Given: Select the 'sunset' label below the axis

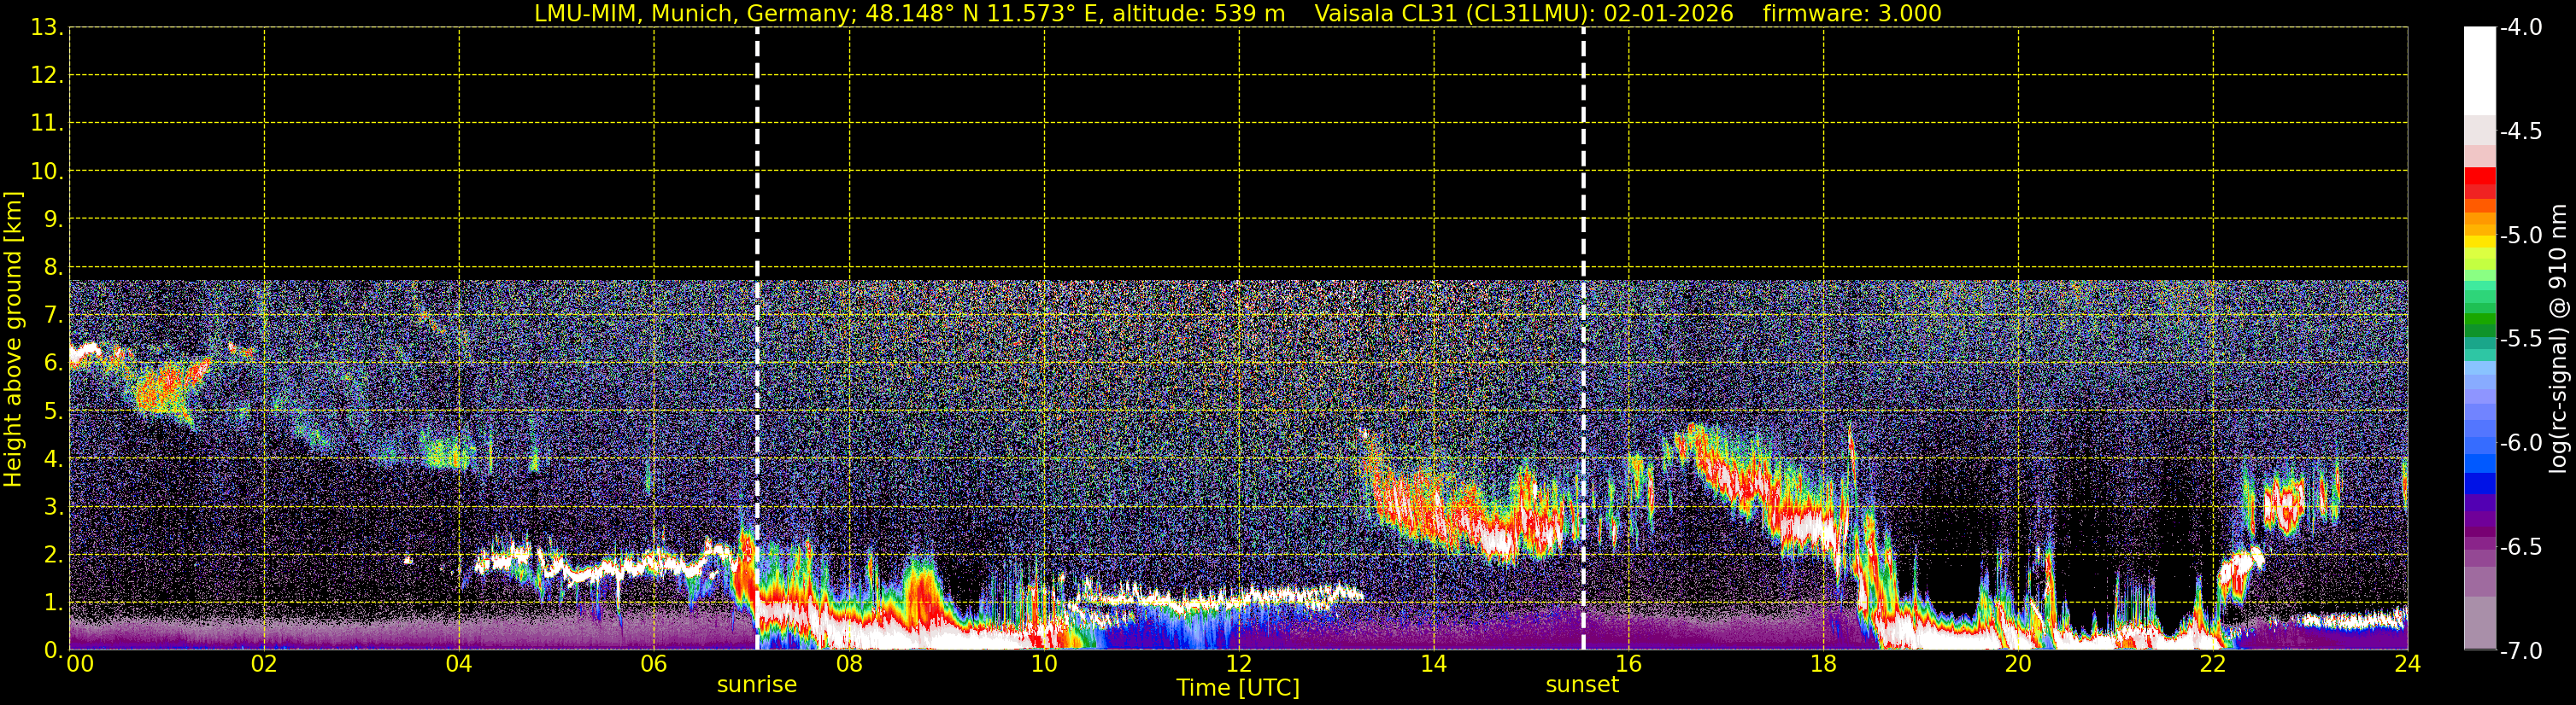Looking at the screenshot, I should pyautogui.click(x=1582, y=685).
